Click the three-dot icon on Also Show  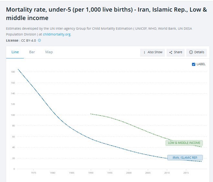[x=145, y=52]
